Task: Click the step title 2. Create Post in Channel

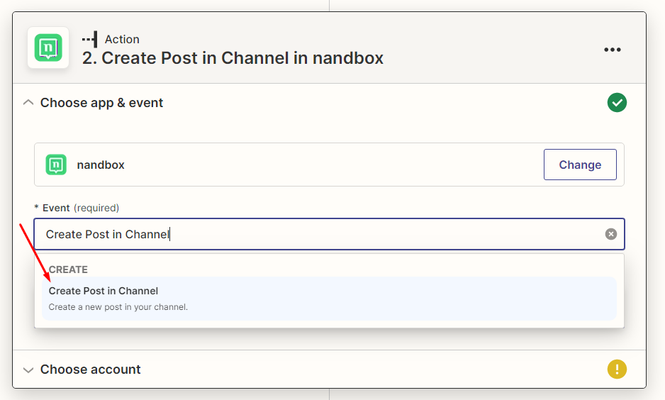Action: [233, 58]
